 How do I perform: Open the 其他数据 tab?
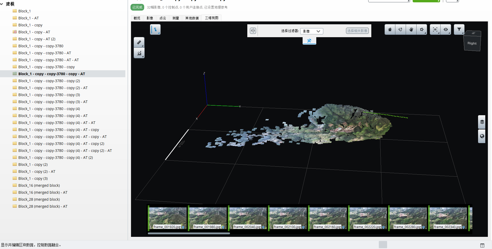click(192, 18)
